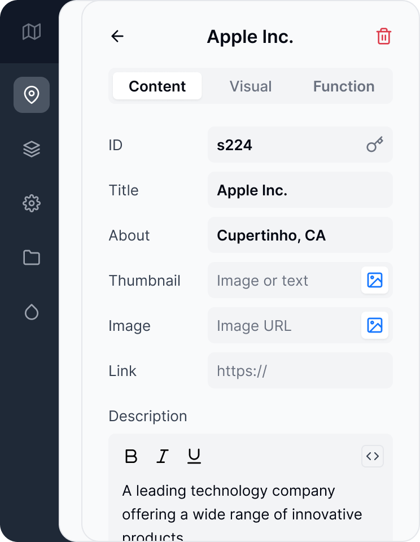
Task: Open the layers stack sidebar icon
Action: click(32, 149)
